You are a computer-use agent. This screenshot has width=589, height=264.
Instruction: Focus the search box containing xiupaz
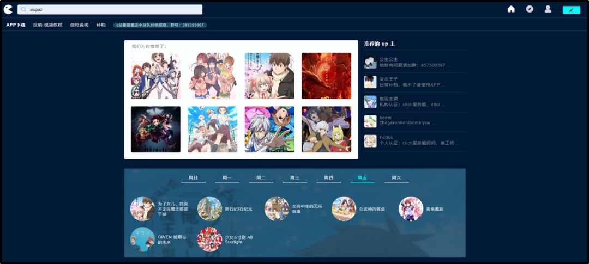[110, 9]
